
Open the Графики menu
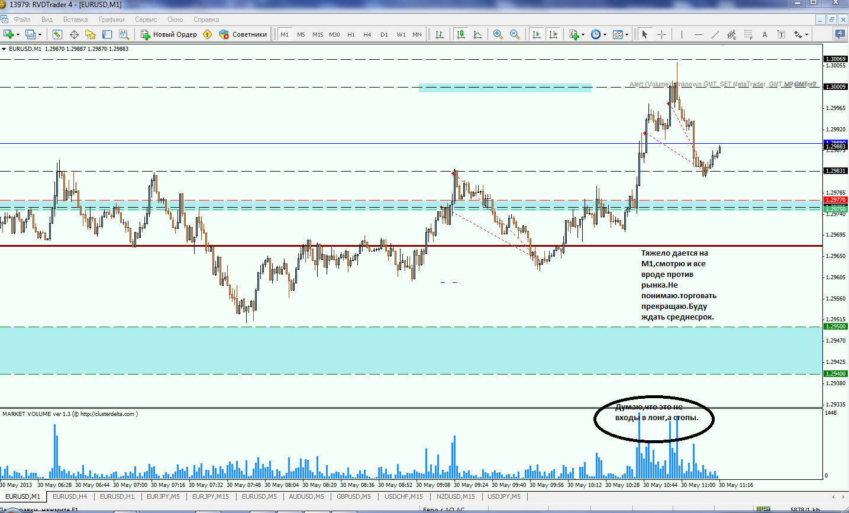coord(112,20)
